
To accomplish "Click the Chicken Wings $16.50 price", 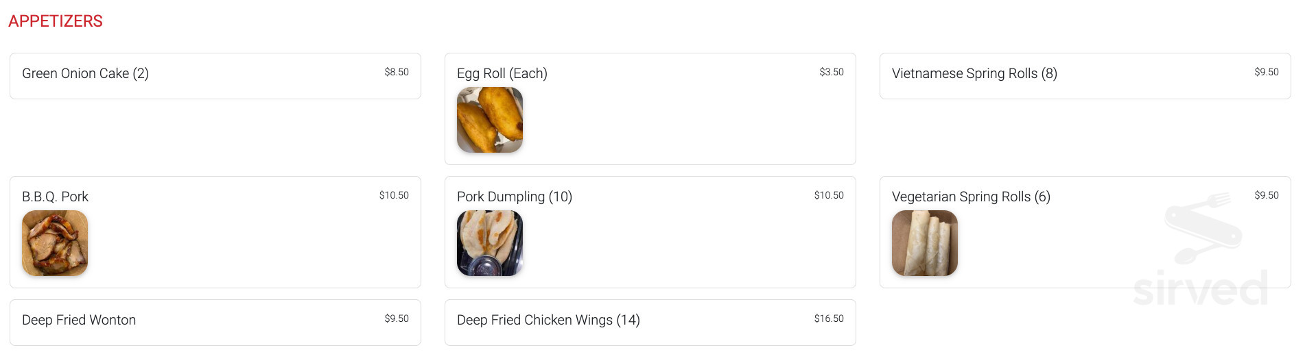I will pos(828,318).
